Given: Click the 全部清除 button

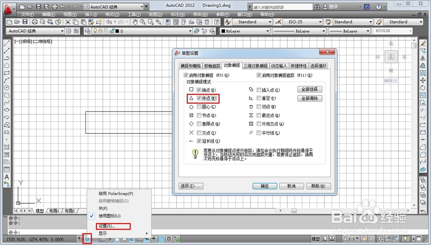Looking at the screenshot, I should coord(310,98).
